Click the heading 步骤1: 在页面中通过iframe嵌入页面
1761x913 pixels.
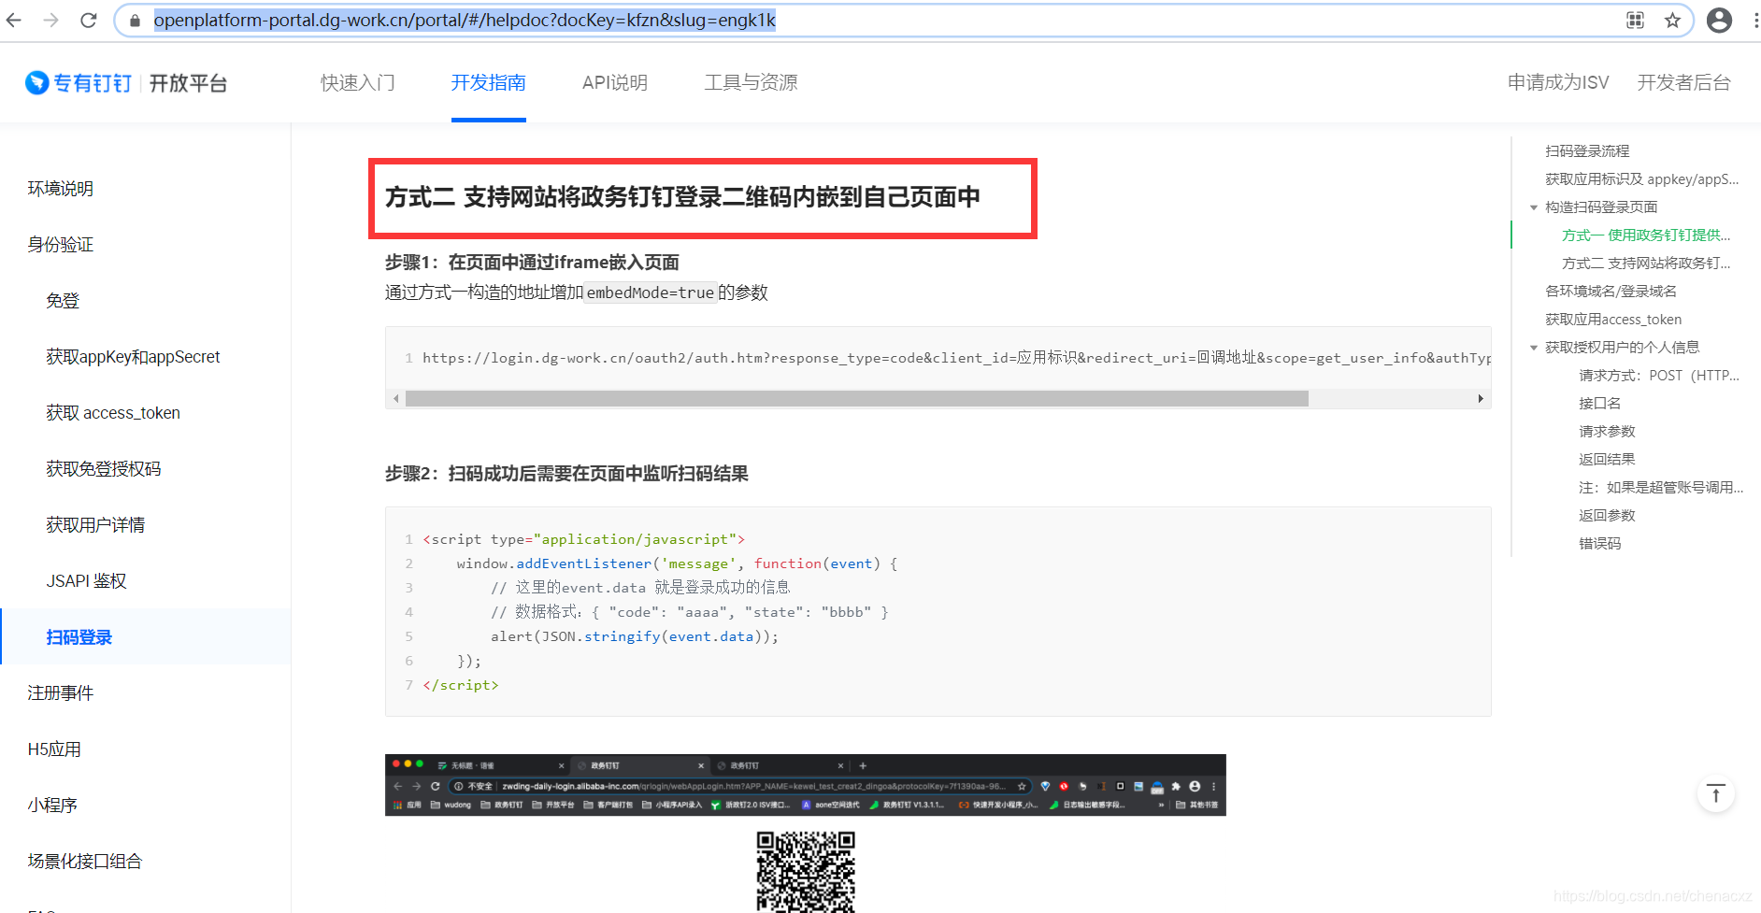(532, 263)
